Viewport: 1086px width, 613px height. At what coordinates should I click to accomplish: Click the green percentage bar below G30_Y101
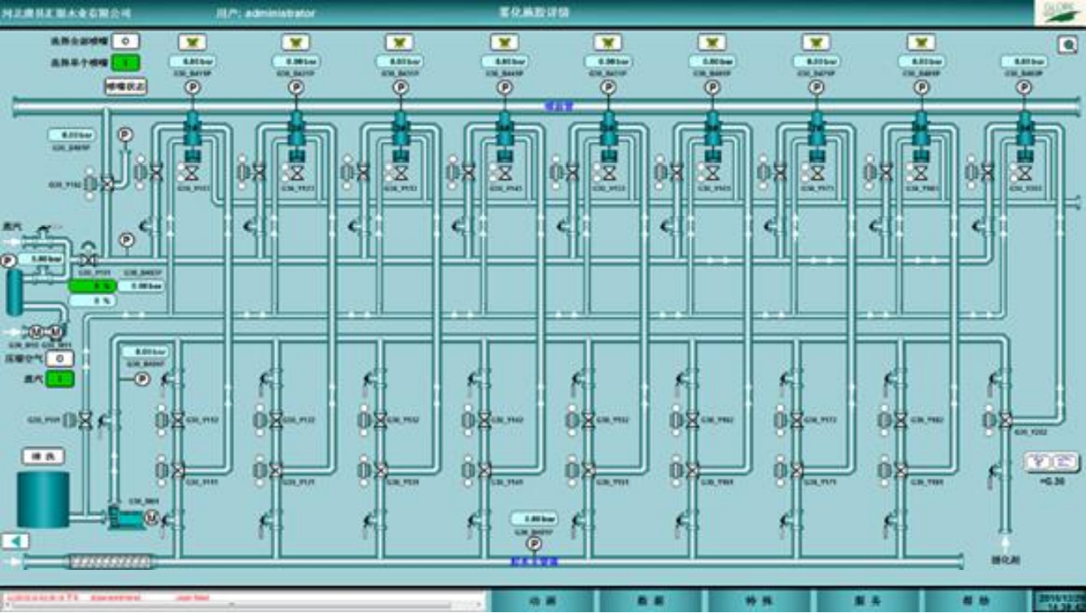coord(94,286)
